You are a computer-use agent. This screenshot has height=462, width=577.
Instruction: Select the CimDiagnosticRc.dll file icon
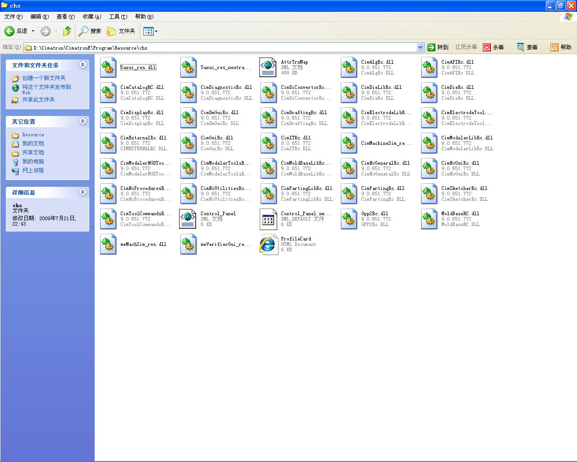click(188, 93)
